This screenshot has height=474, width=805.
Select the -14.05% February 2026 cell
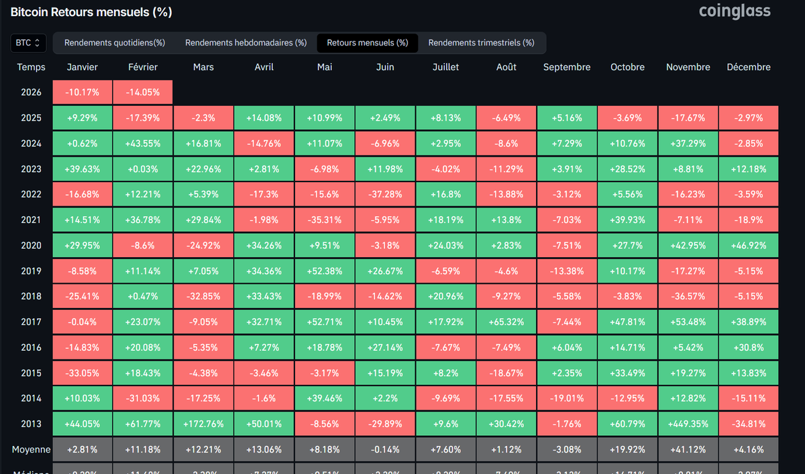[143, 92]
